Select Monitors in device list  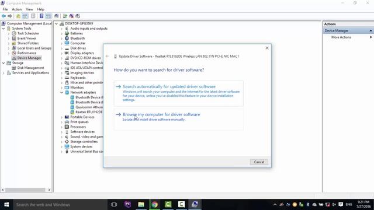pyautogui.click(x=77, y=87)
